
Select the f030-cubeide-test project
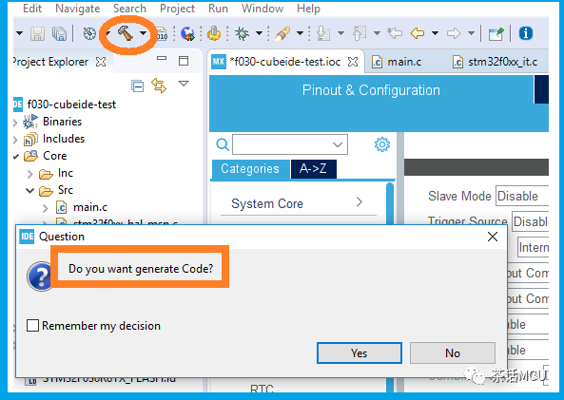point(71,105)
